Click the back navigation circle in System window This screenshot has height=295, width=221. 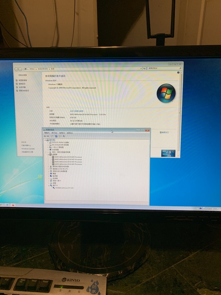[x=16, y=69]
